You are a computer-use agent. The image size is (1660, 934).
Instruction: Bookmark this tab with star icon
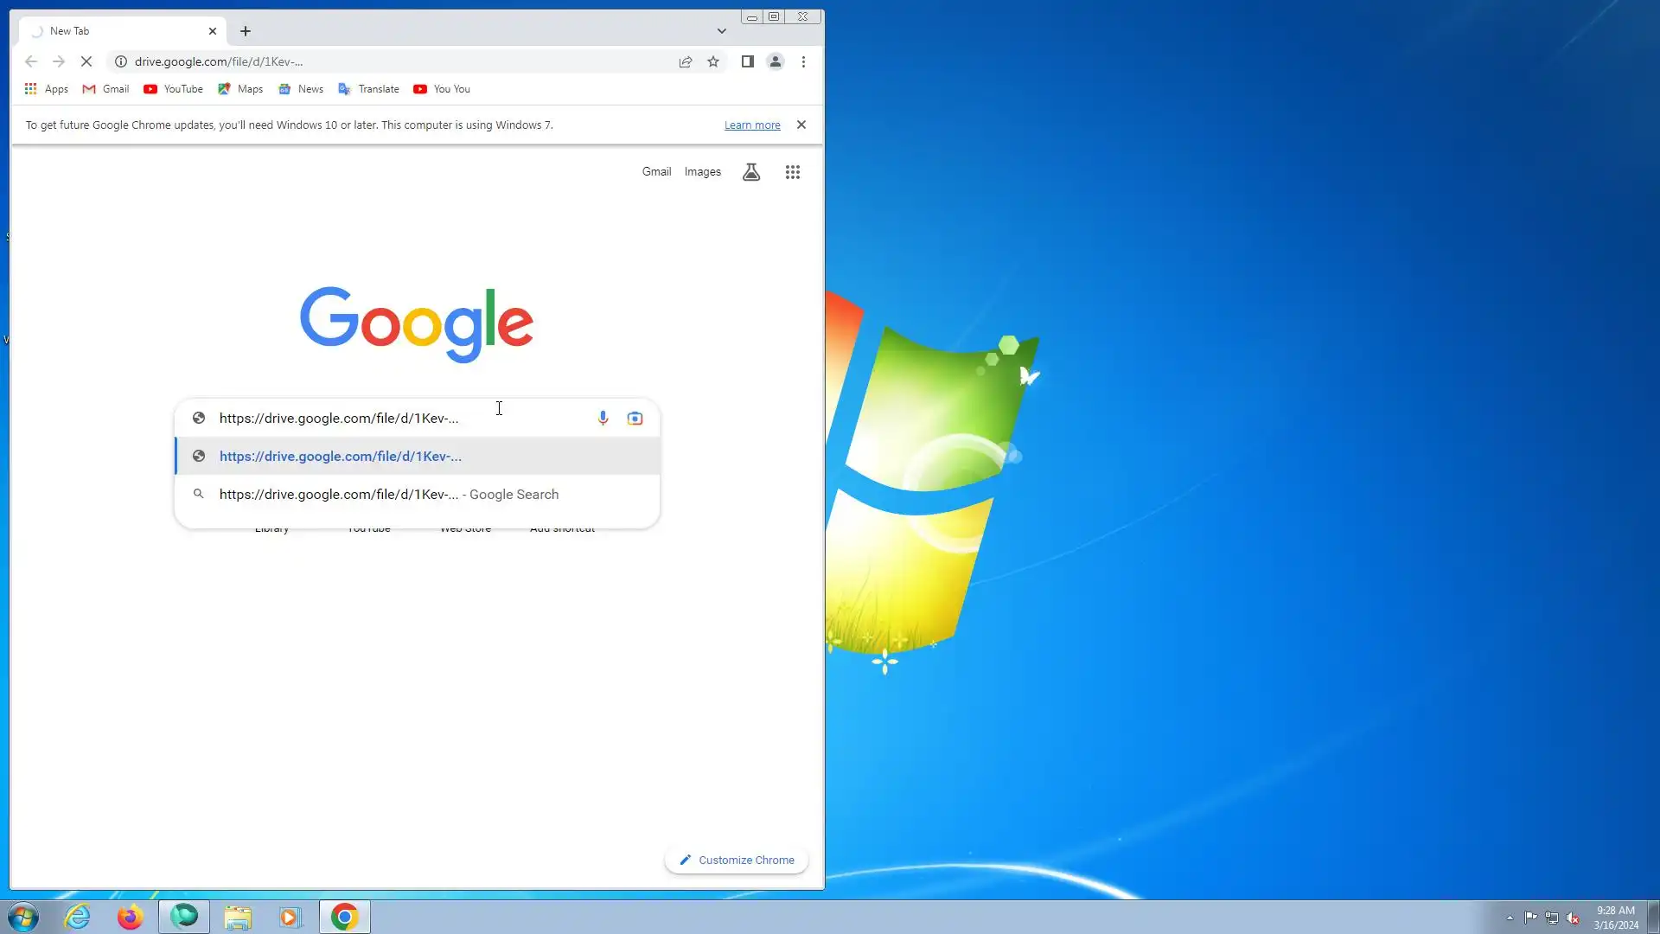[713, 61]
